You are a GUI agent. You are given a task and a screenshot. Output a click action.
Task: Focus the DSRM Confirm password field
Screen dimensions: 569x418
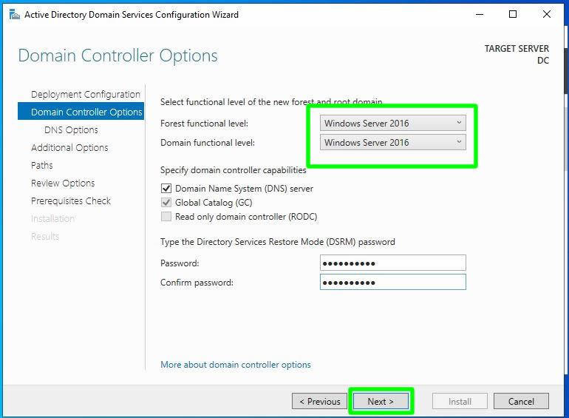(x=393, y=282)
